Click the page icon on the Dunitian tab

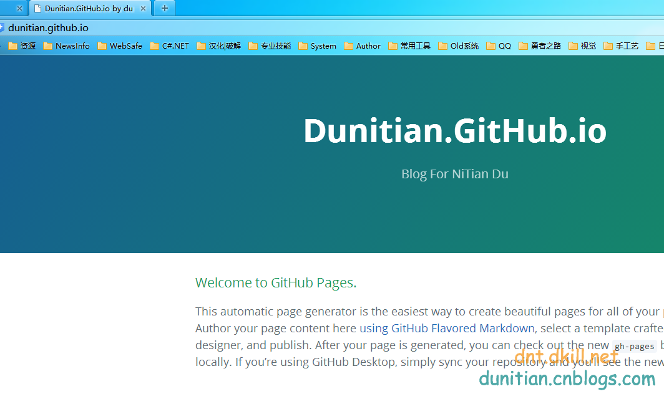(37, 9)
